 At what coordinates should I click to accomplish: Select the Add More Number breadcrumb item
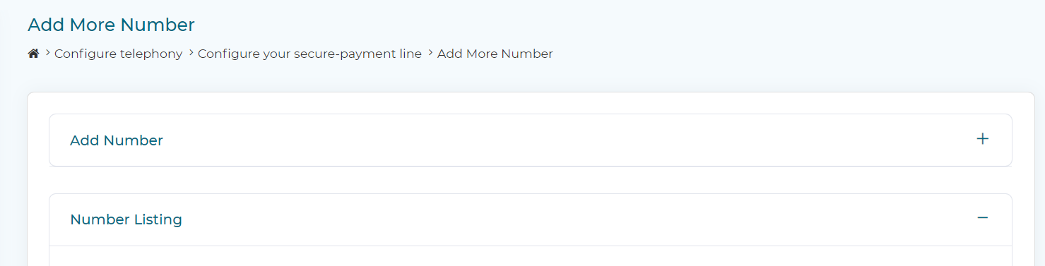click(x=495, y=54)
